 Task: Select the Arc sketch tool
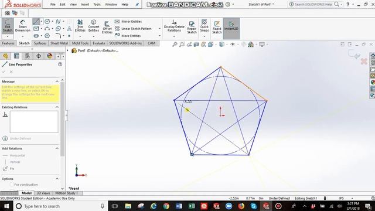point(47,29)
